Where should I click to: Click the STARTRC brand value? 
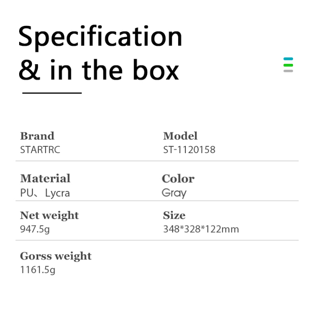[40, 150]
